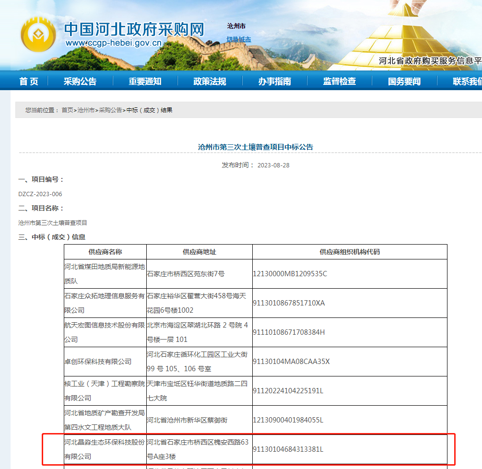Click the 供应商名称 column header
Viewport: 482px width, 469px height.
[105, 252]
